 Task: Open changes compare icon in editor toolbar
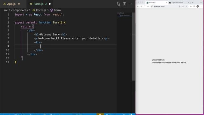pos(119,4)
